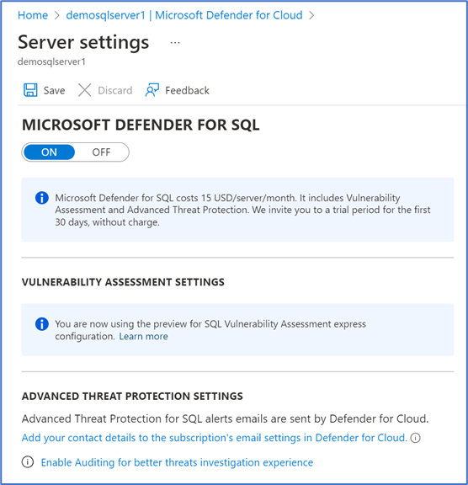Click the info icon in the pricing notice

click(42, 198)
